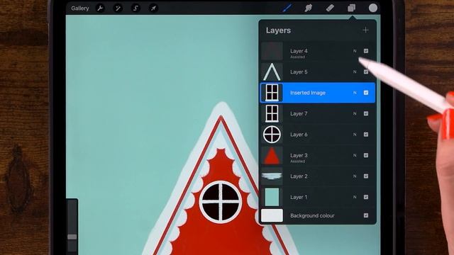Viewport: 454px width, 255px height.
Task: Open blend mode N for Layer 7
Action: pyautogui.click(x=355, y=113)
